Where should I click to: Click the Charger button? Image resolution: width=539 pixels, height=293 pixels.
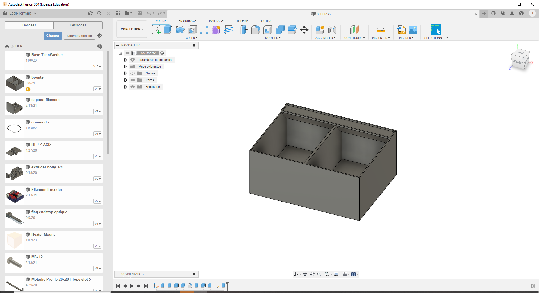pos(53,36)
